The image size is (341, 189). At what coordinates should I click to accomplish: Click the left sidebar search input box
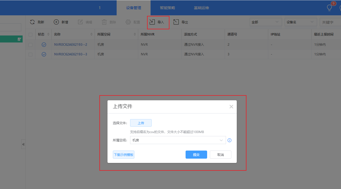pos(11,27)
